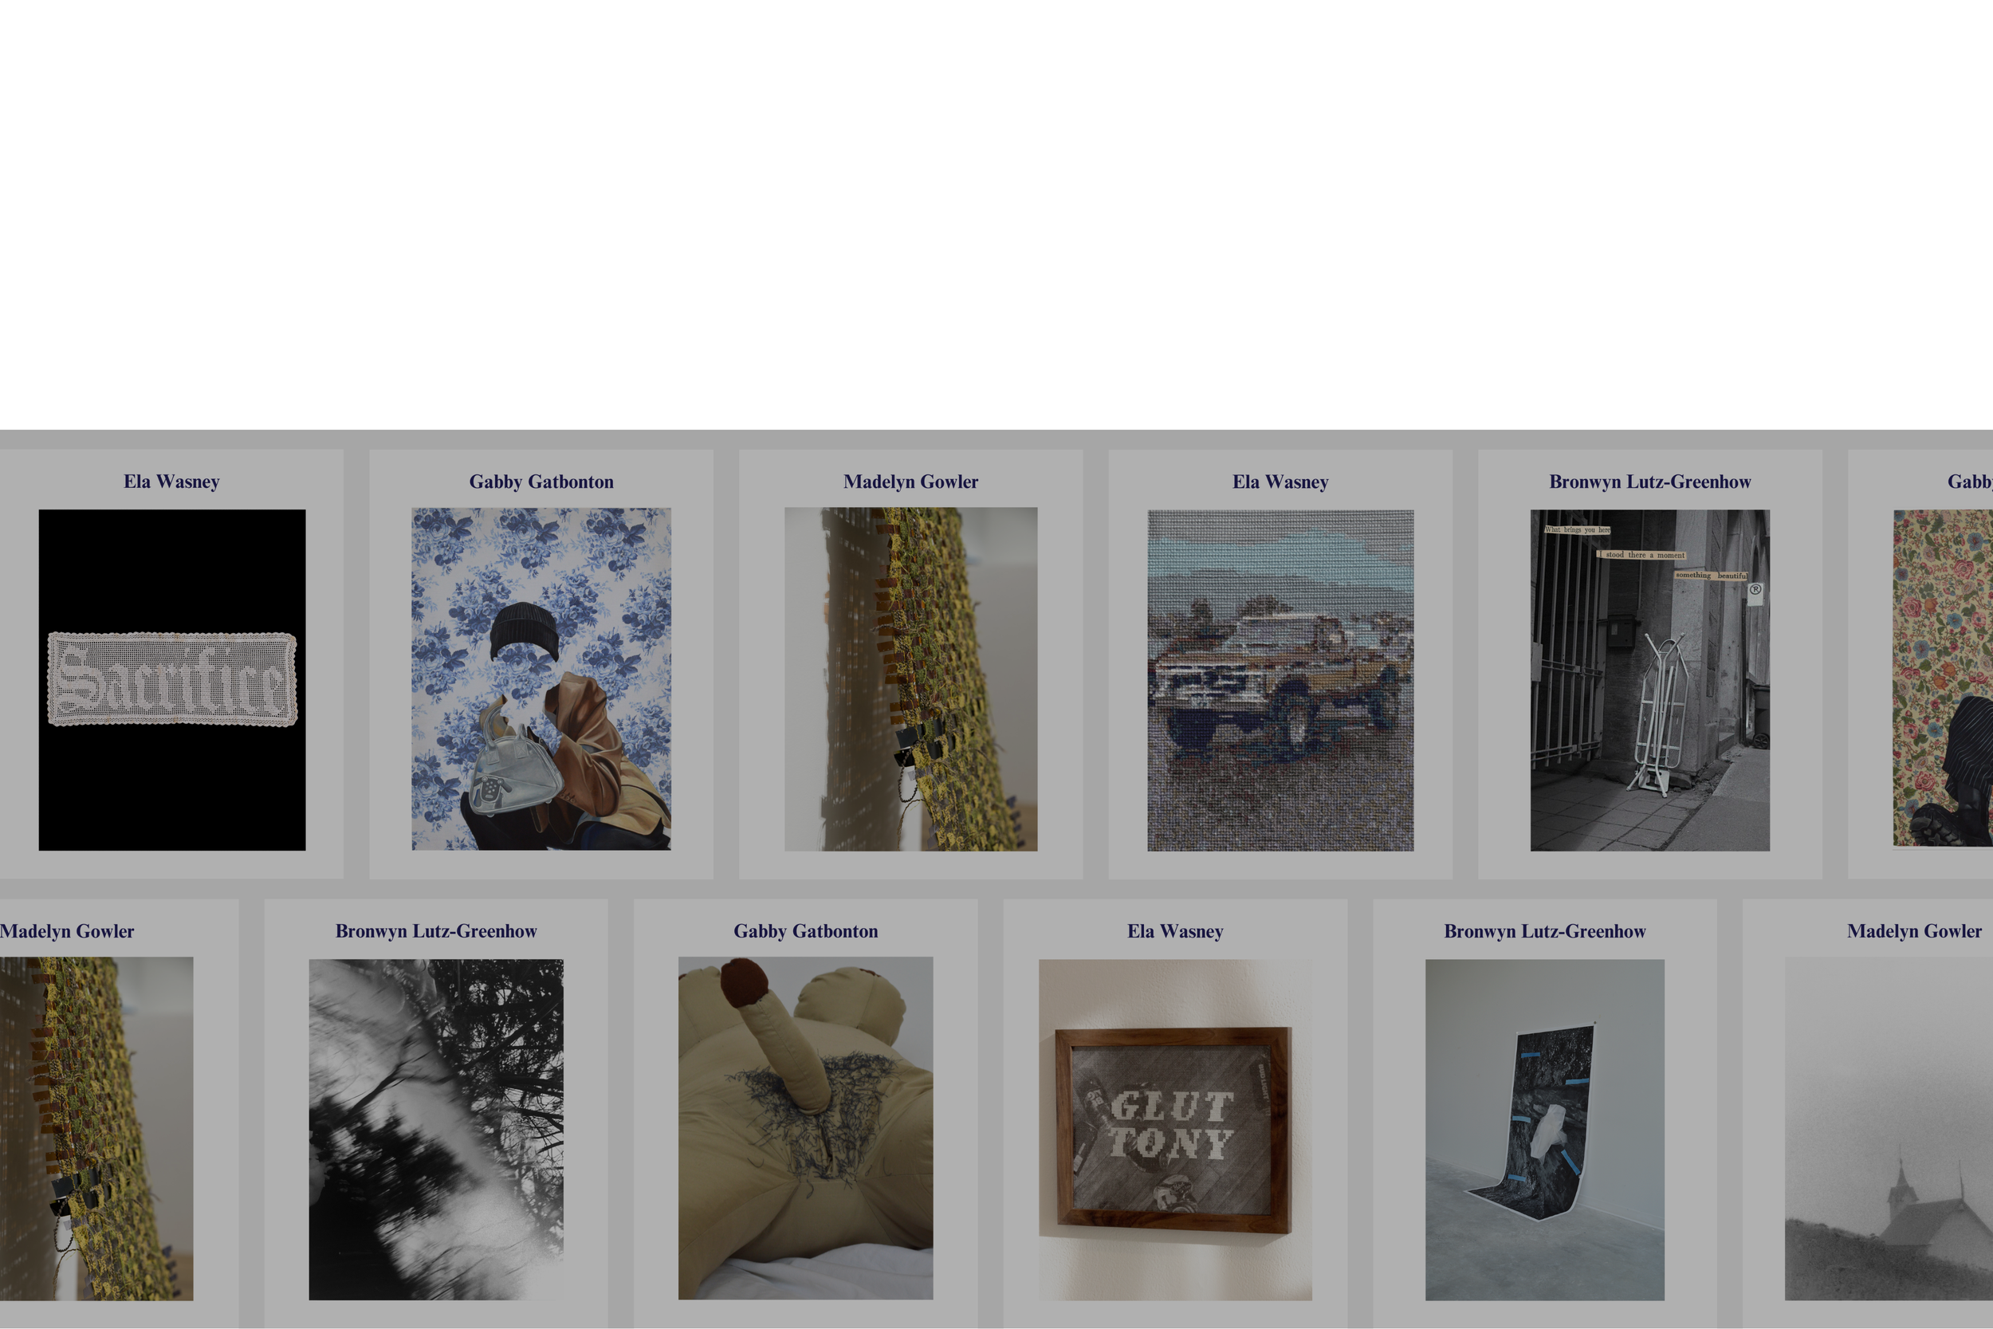Open the black Sacrifice lace artwork thumbnail
Image resolution: width=1993 pixels, height=1329 pixels.
pyautogui.click(x=172, y=680)
